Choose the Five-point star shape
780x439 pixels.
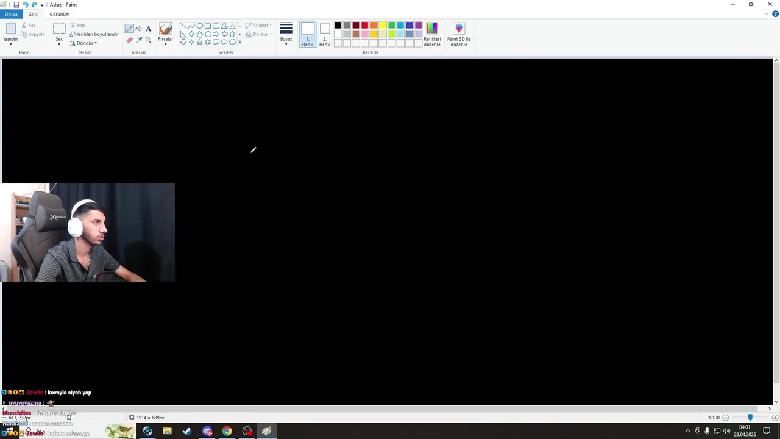199,42
